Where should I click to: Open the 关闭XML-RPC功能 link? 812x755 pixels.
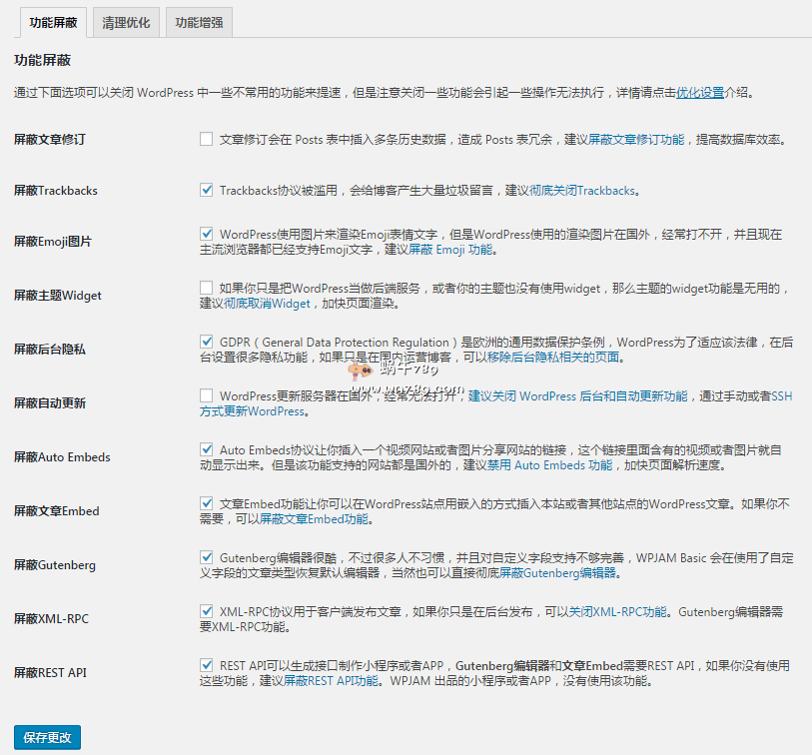pyautogui.click(x=617, y=612)
